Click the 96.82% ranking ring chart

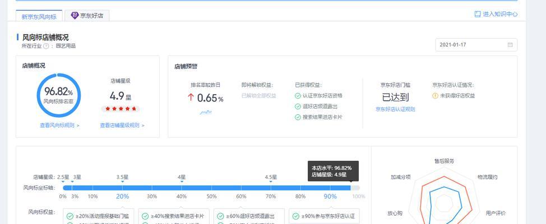pos(58,95)
